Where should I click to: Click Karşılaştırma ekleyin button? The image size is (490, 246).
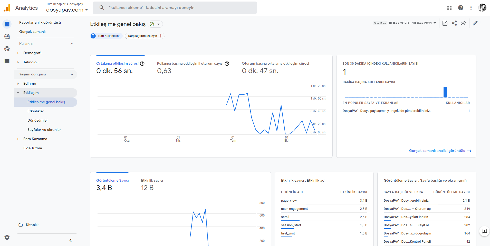click(145, 36)
